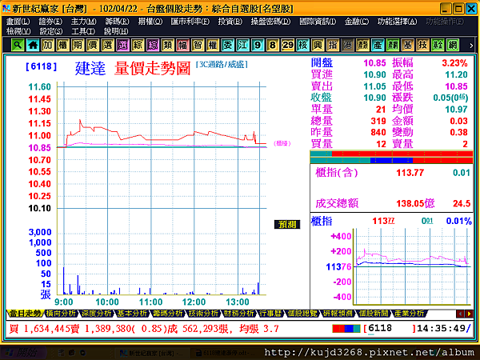Click the magenta 選 toolbar icon
This screenshot has width=480, height=360.
[122, 46]
